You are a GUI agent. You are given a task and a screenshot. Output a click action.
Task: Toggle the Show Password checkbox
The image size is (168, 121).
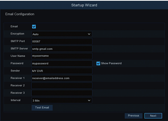(98, 63)
